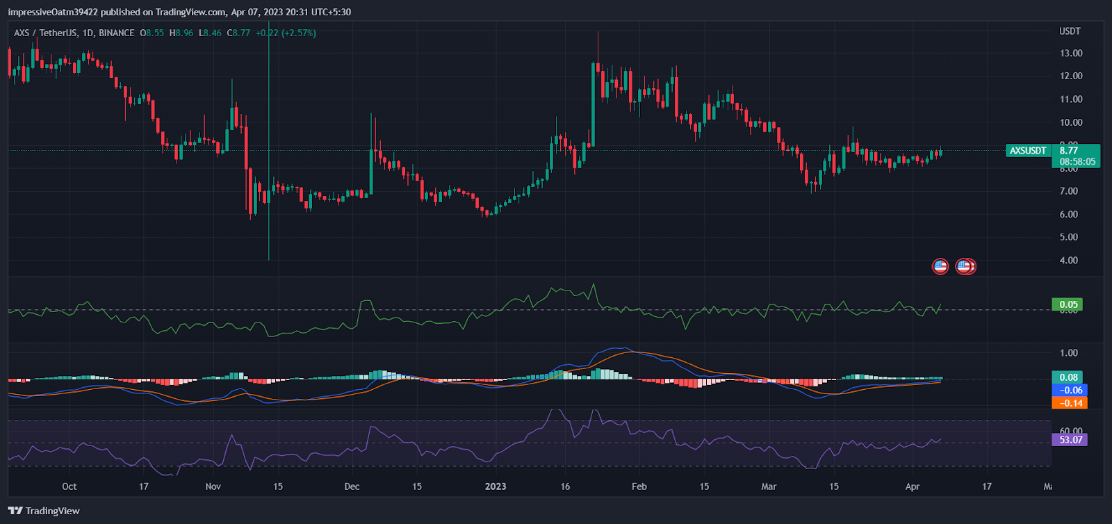This screenshot has height=524, width=1112.
Task: Click the single US flag economic event icon
Action: point(940,266)
